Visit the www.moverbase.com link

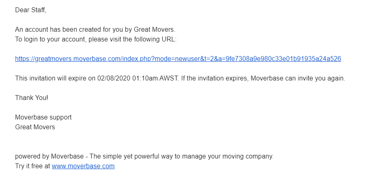[83, 166]
